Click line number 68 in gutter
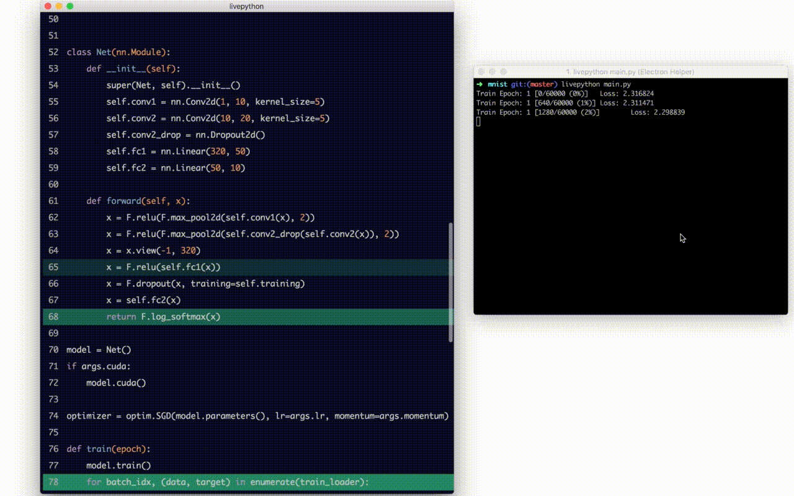 click(x=53, y=317)
